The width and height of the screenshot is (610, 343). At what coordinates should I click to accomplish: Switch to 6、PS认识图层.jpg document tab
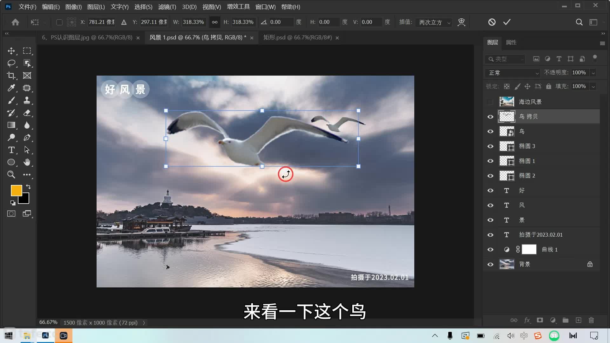coord(87,37)
